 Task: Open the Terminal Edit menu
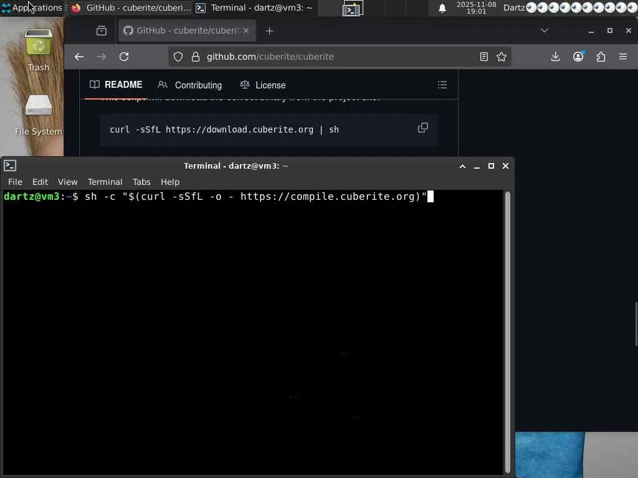tap(40, 182)
